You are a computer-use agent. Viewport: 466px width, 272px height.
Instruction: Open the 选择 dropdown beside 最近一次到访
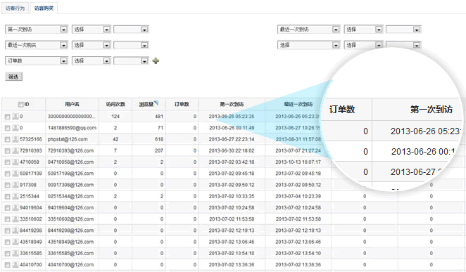coord(363,30)
